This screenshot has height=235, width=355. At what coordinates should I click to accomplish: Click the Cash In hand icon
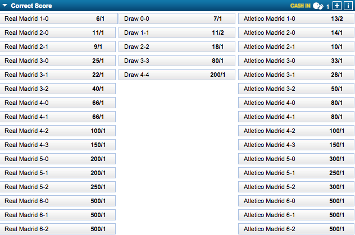pyautogui.click(x=318, y=6)
